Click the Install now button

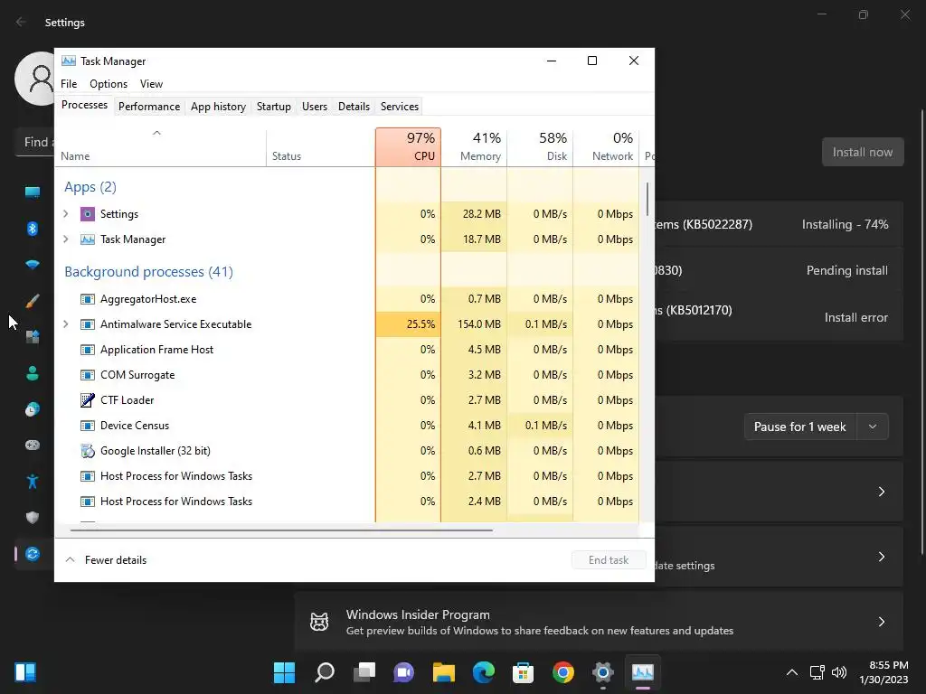tap(862, 152)
